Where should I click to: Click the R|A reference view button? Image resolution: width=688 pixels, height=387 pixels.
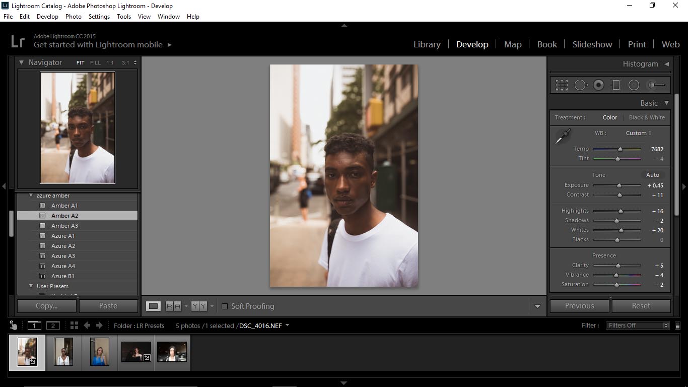tap(173, 306)
